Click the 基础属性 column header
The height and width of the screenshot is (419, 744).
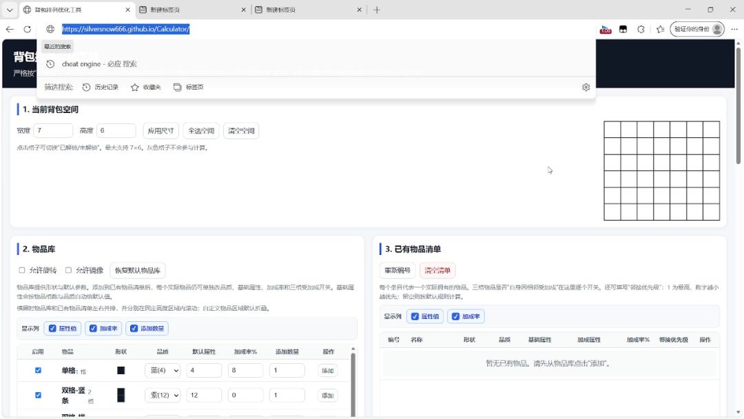click(540, 340)
